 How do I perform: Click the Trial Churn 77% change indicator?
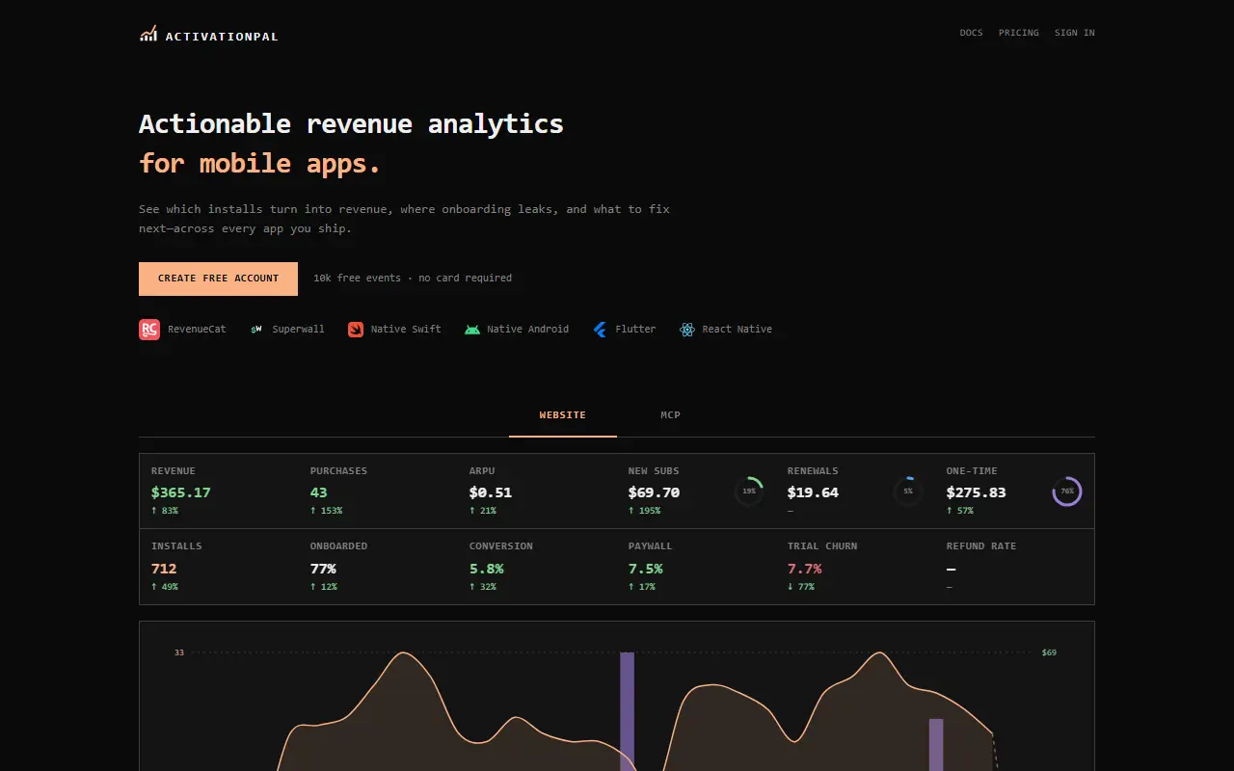point(801,587)
